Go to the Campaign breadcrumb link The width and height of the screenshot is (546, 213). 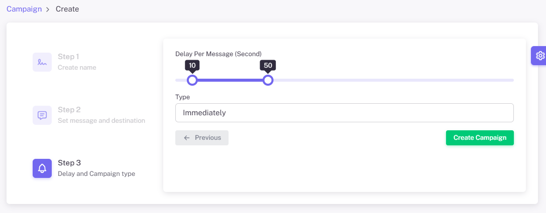(24, 9)
